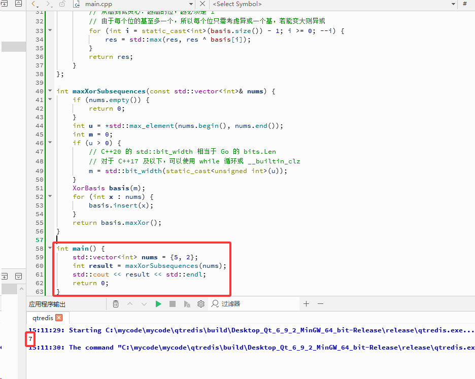475x379 pixels.
Task: Click std::max call on line 34
Action: click(146, 40)
